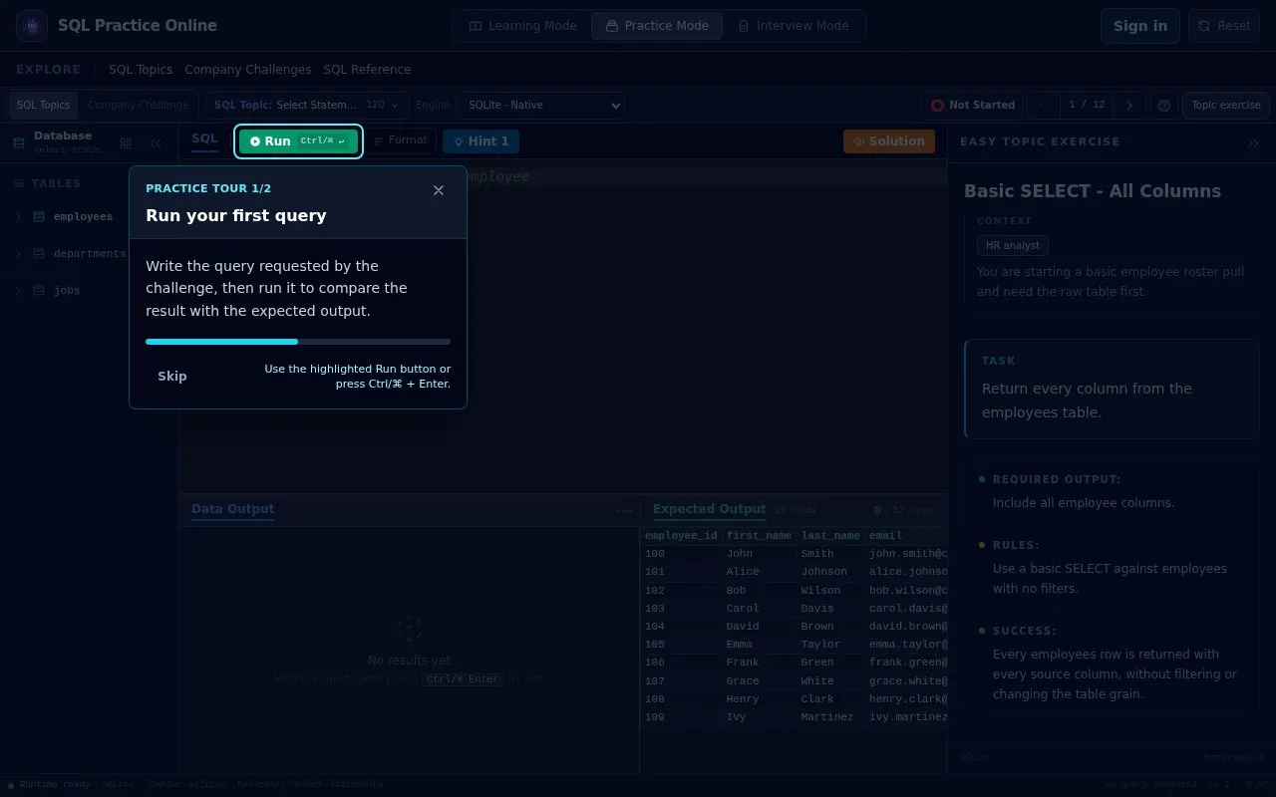Close the Practice Tour popup
The height and width of the screenshot is (797, 1276).
pos(439,190)
